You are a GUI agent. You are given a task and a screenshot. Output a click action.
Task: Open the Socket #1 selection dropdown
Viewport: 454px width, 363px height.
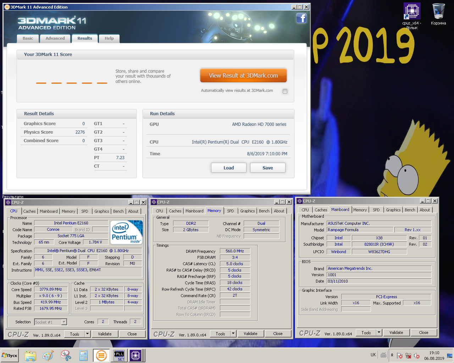tap(64, 322)
